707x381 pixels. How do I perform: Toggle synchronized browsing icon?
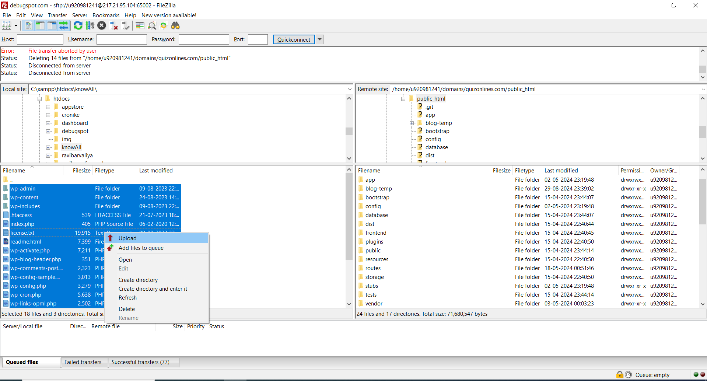(164, 25)
